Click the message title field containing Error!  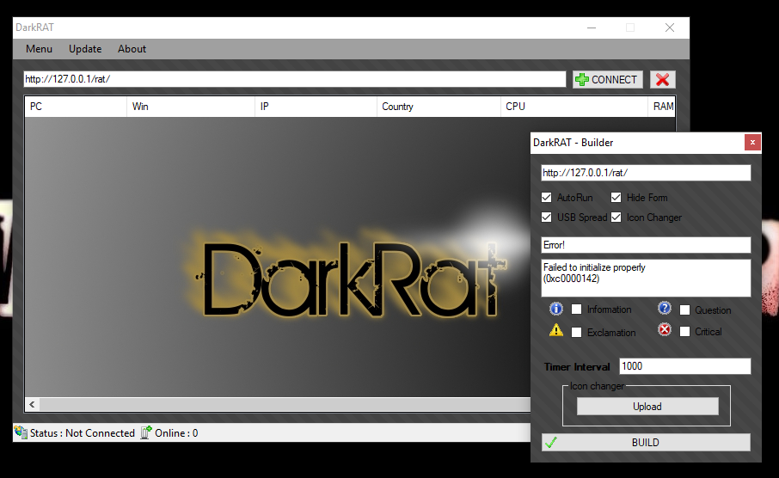(646, 245)
